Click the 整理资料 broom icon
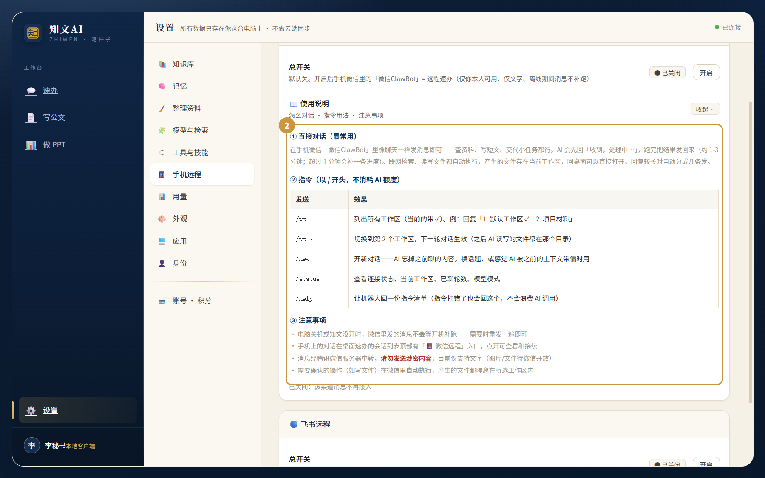 [x=162, y=108]
